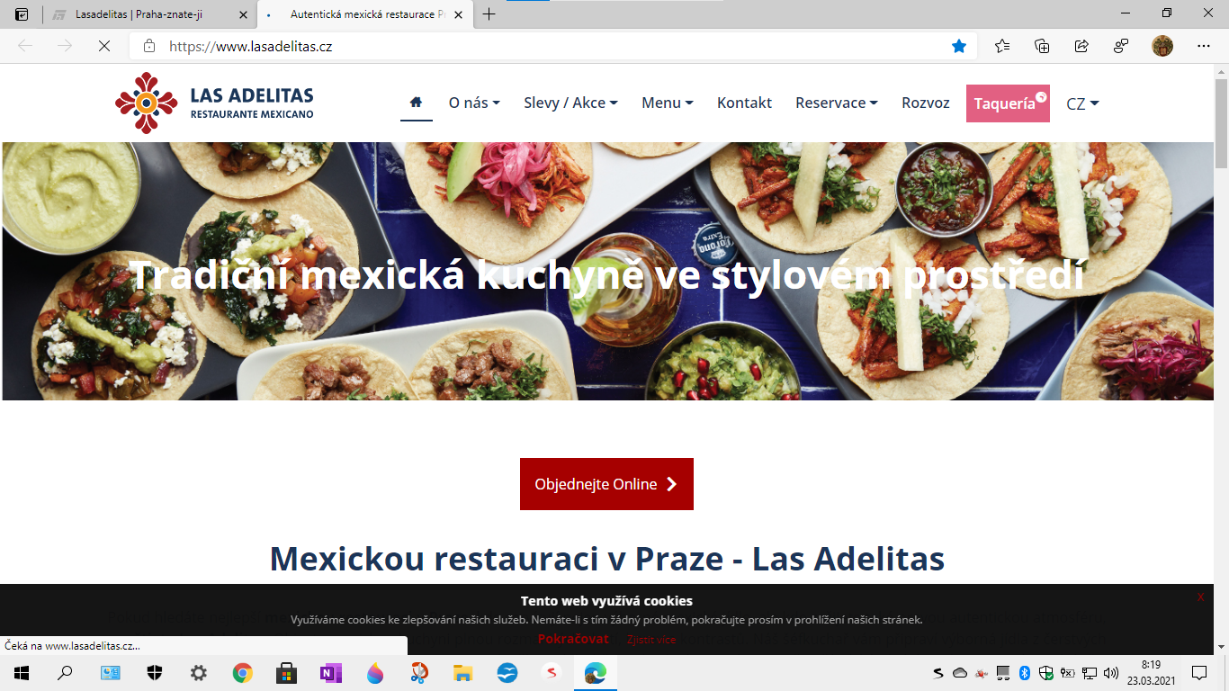The image size is (1229, 691).
Task: Click Pokračovat in cookie banner
Action: (573, 639)
